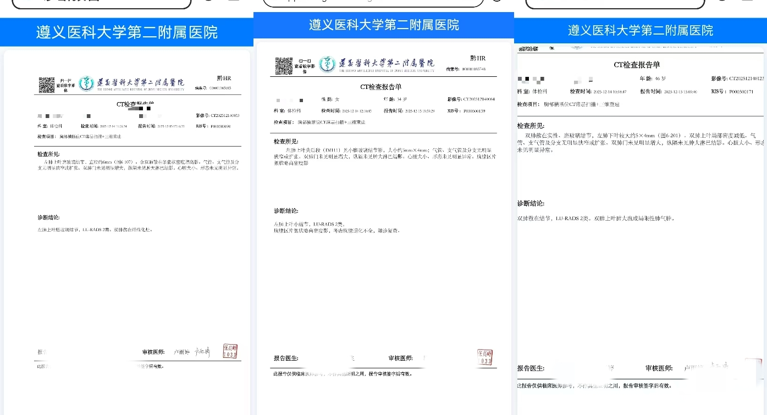Select the right panel's blue hospital name header
The width and height of the screenshot is (767, 415).
[x=641, y=31]
